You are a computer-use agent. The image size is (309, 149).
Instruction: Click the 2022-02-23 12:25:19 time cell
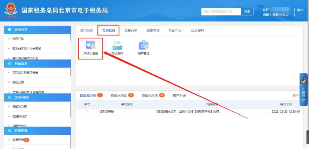(286, 112)
